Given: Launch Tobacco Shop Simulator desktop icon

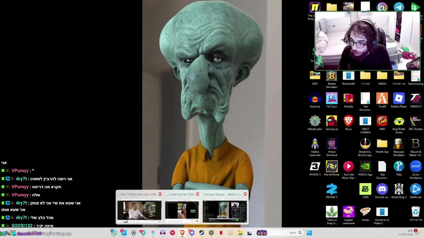Looking at the screenshot, I should pyautogui.click(x=332, y=216).
